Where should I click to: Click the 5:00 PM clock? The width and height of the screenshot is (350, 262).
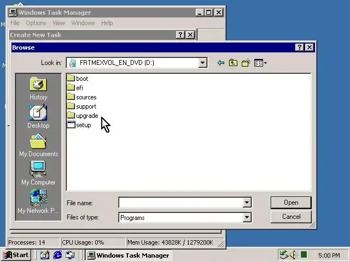pyautogui.click(x=329, y=255)
